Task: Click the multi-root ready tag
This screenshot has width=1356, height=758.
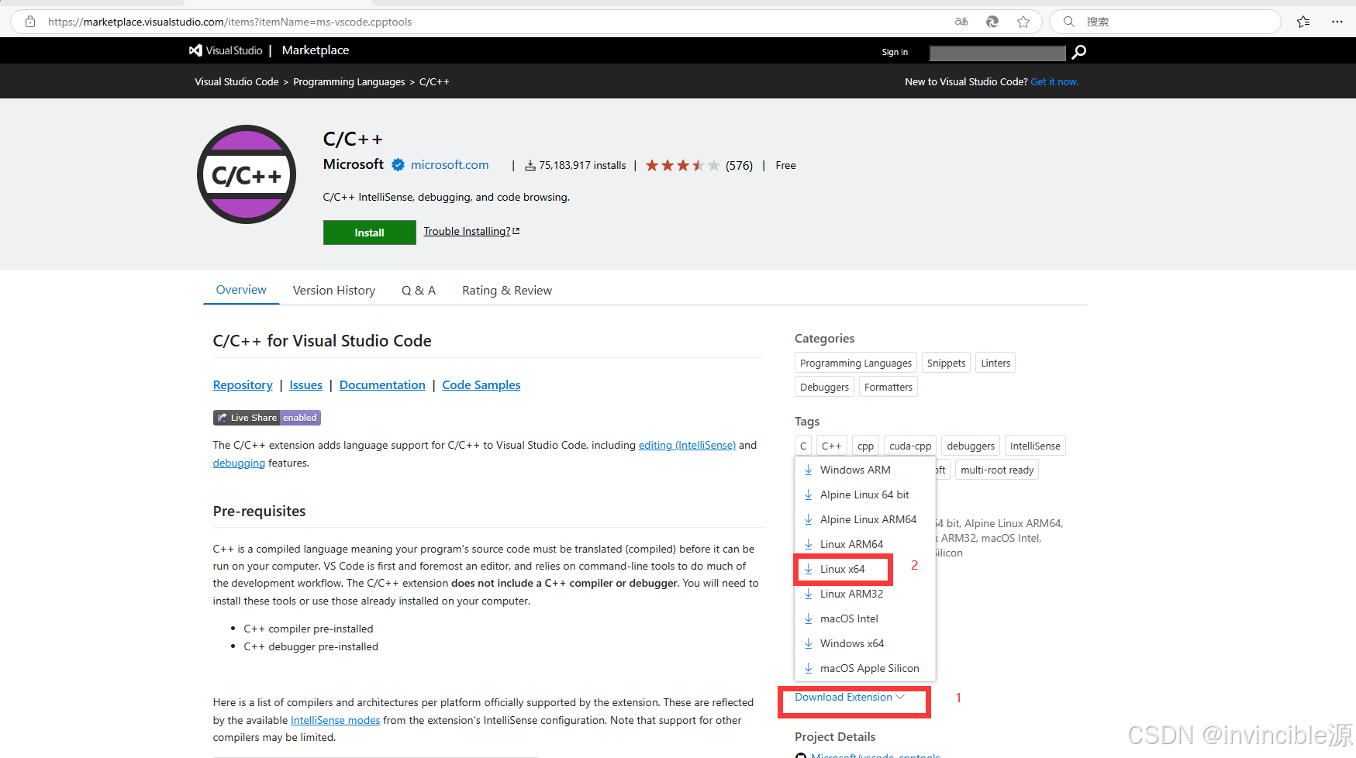Action: (x=997, y=470)
